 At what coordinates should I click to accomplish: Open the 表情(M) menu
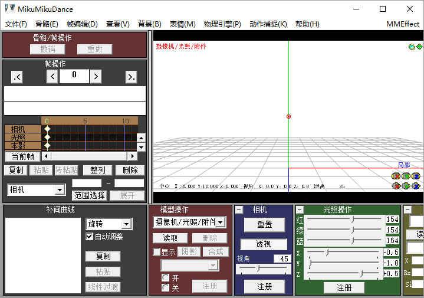point(183,24)
